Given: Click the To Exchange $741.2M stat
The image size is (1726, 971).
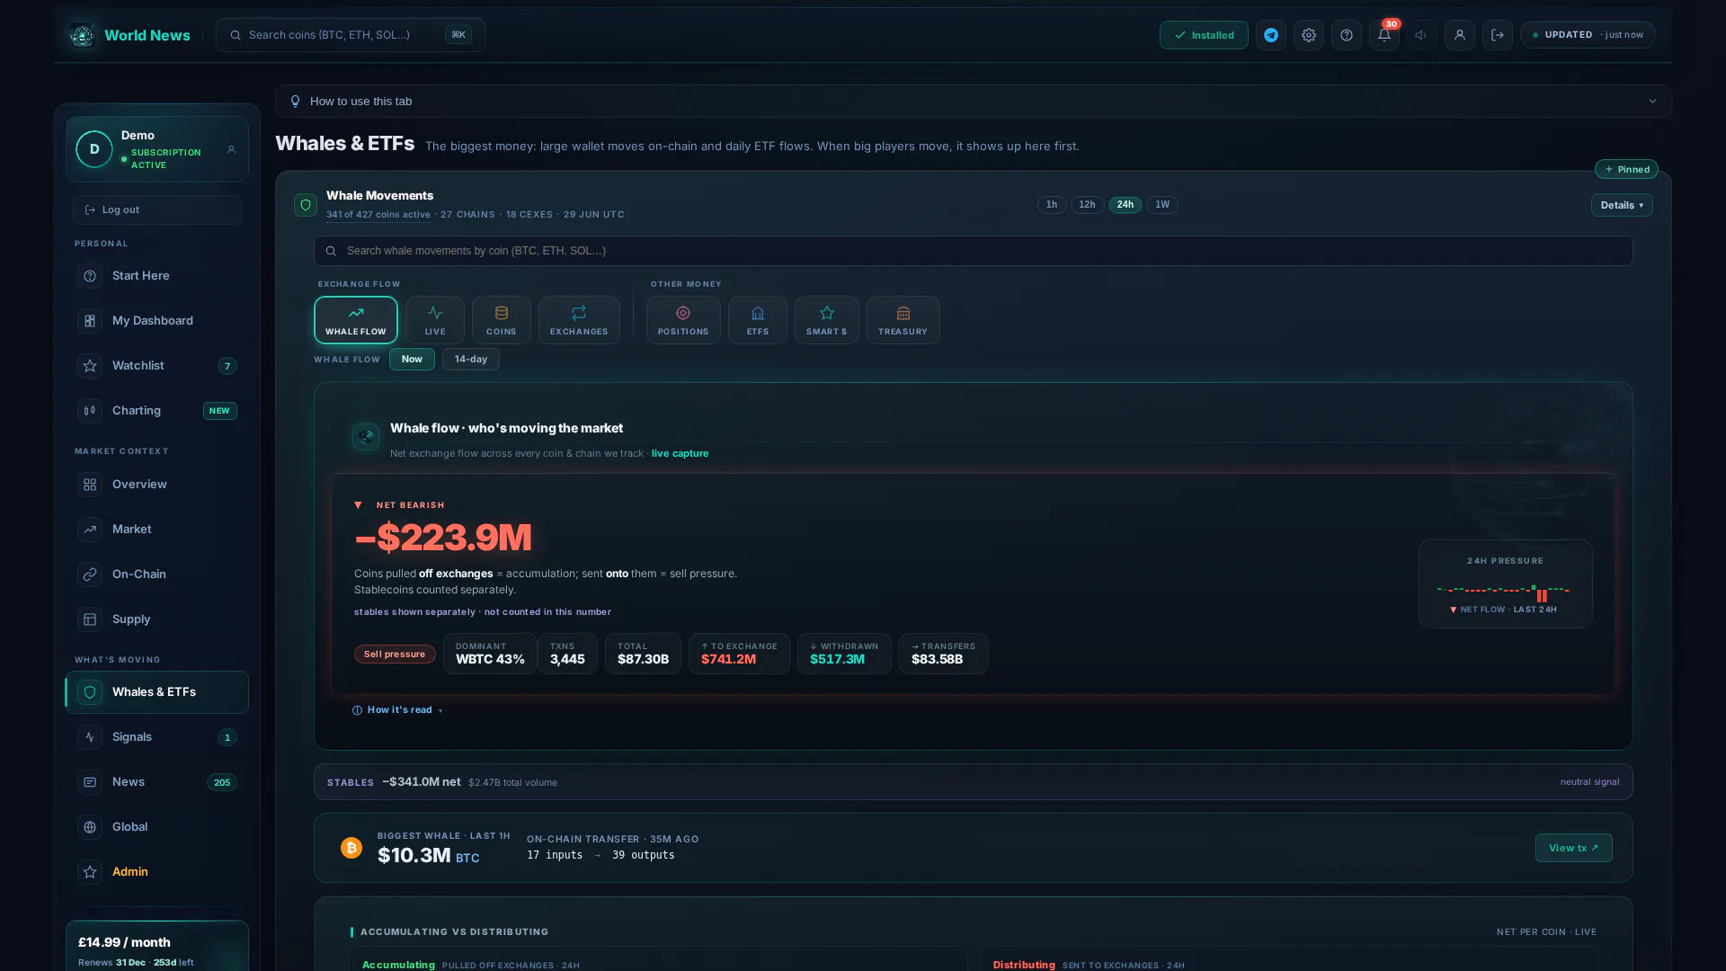Looking at the screenshot, I should click(739, 654).
